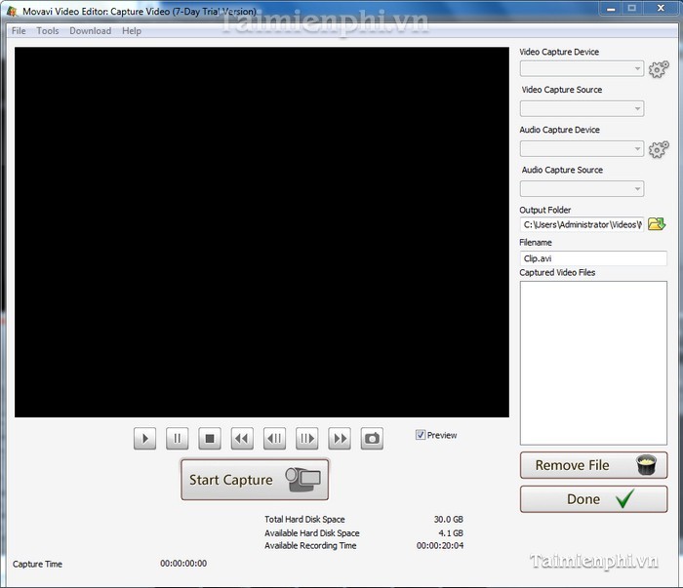The image size is (683, 588).
Task: Take a snapshot with the camera icon
Action: click(372, 438)
